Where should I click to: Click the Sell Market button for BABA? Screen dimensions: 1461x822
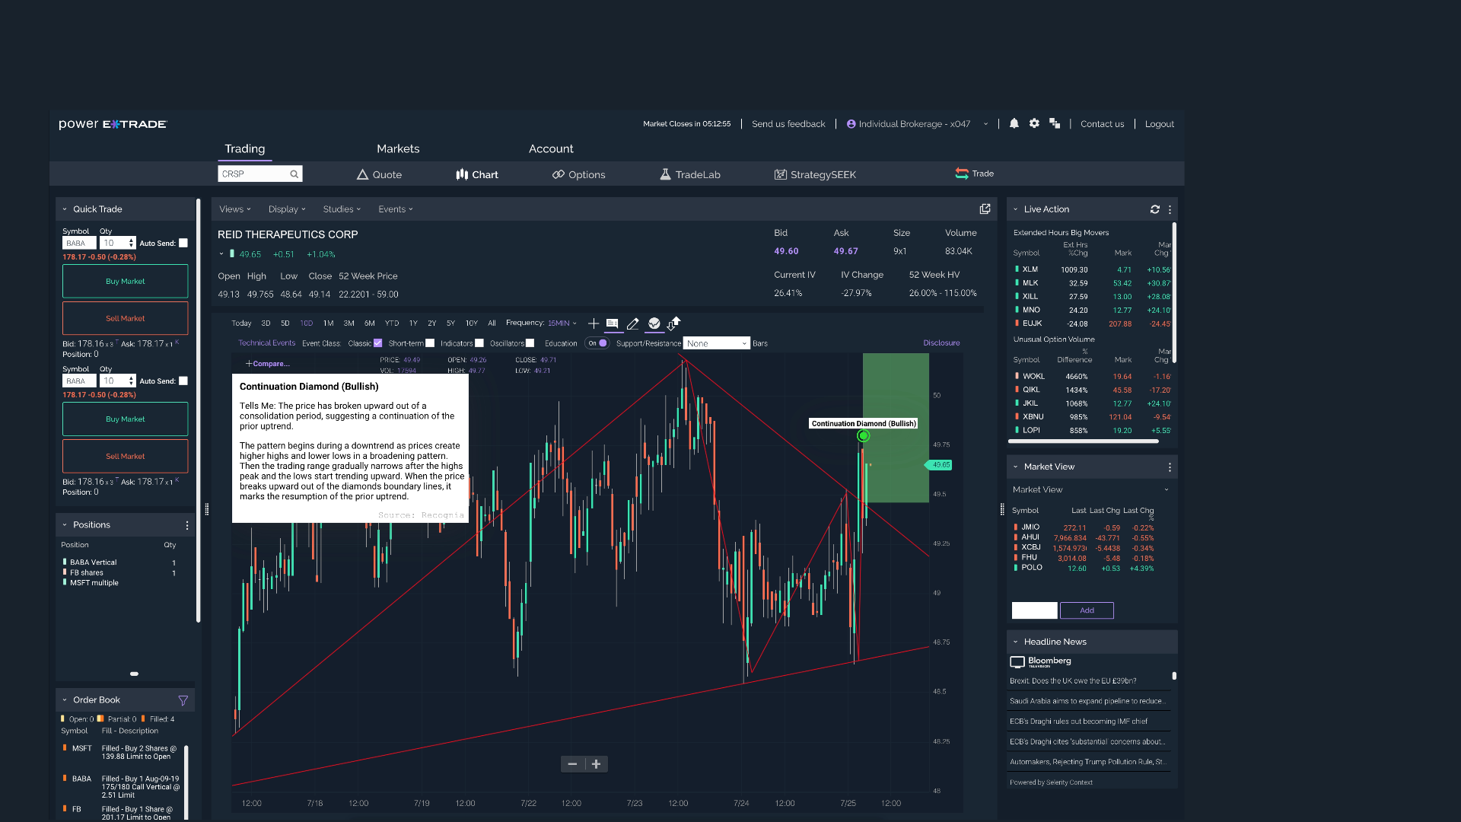tap(125, 318)
